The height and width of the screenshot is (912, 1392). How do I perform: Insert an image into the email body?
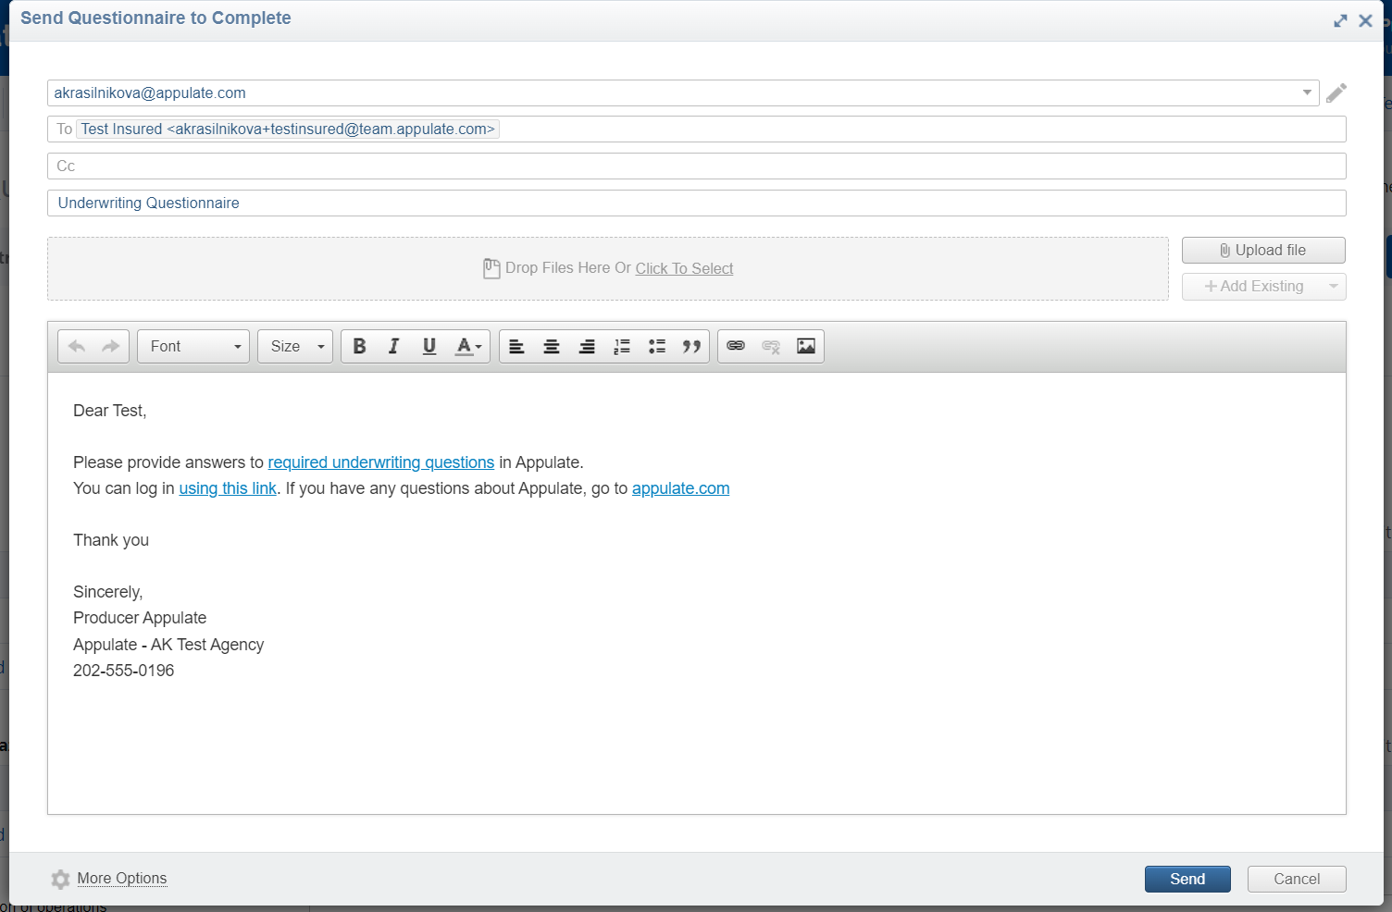(805, 346)
